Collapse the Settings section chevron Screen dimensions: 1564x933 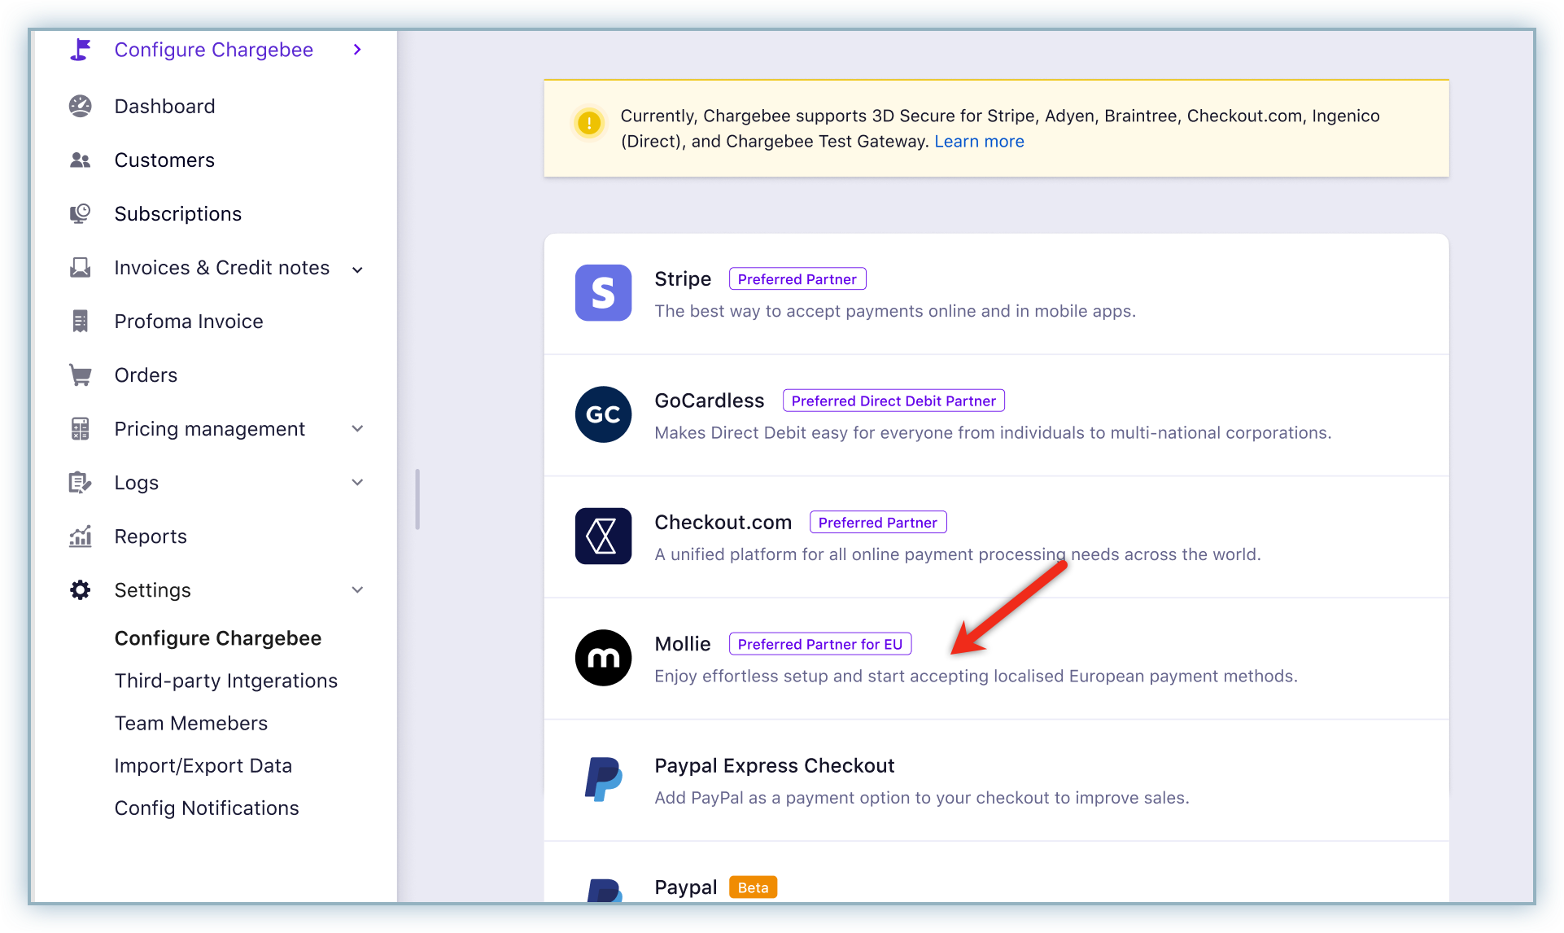pos(357,590)
